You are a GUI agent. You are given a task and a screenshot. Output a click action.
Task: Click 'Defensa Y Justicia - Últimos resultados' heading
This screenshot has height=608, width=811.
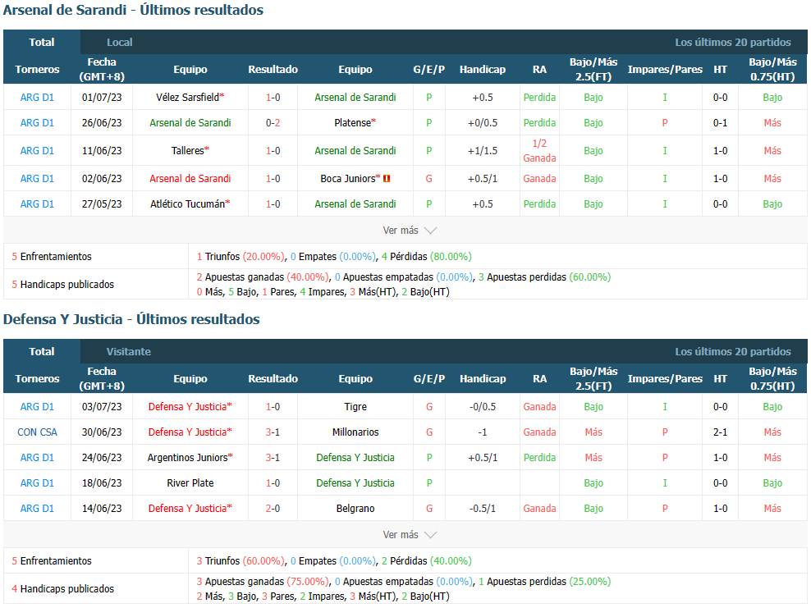tap(131, 319)
